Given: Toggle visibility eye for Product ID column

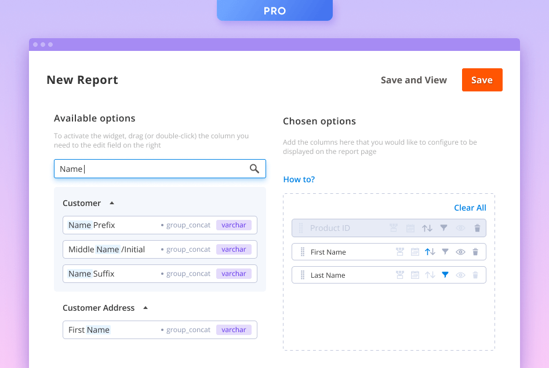Looking at the screenshot, I should 461,228.
